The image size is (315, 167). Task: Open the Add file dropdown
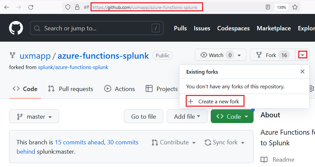[187, 116]
